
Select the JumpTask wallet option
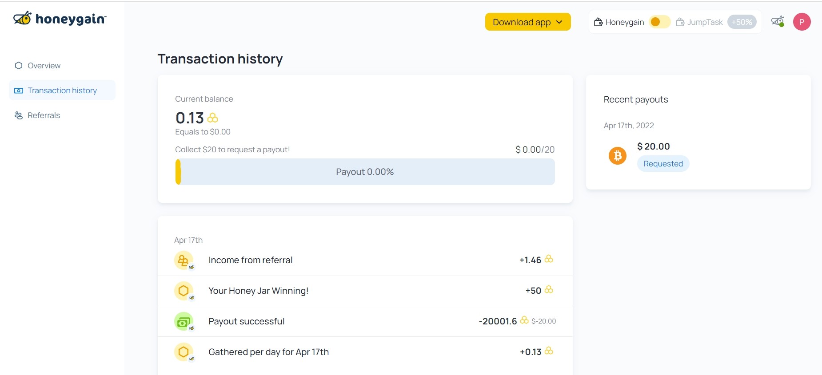[x=699, y=22]
